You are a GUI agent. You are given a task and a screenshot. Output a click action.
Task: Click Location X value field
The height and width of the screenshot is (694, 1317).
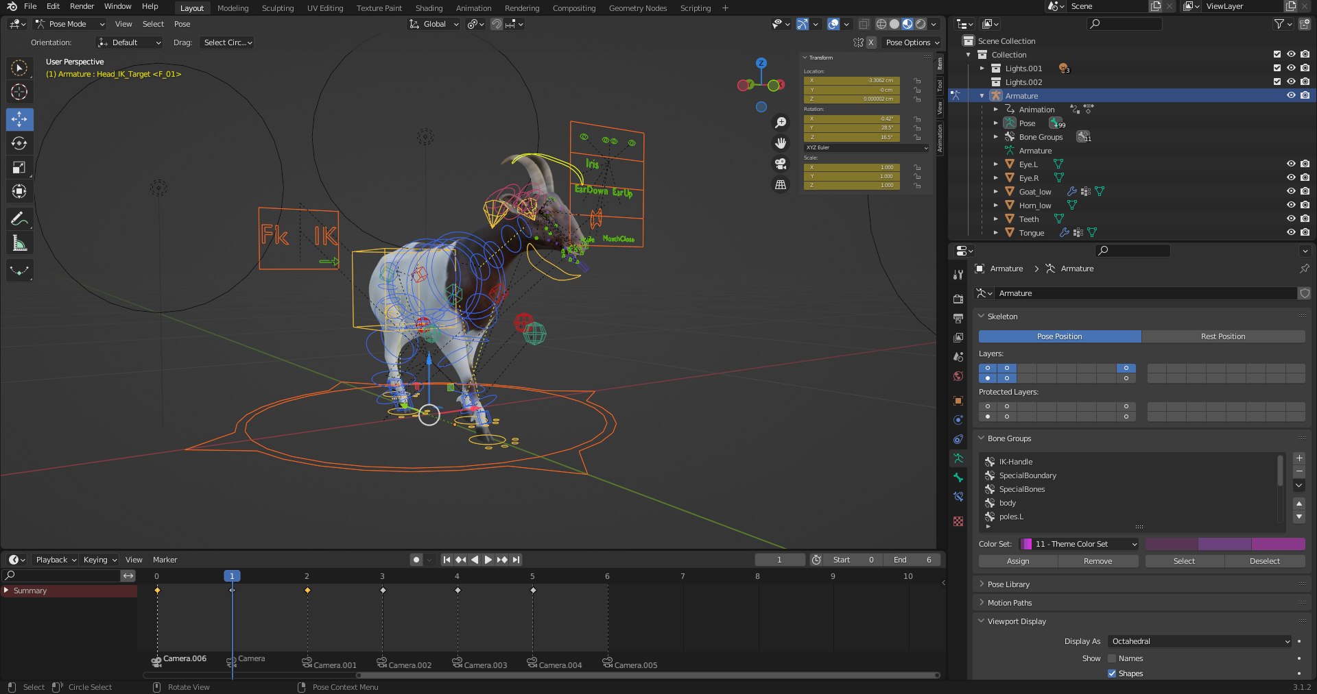point(851,80)
